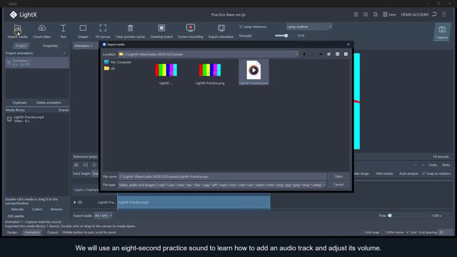Screen dimensions: 457x257
Task: Open the hamburger main menu
Action: pos(444,14)
